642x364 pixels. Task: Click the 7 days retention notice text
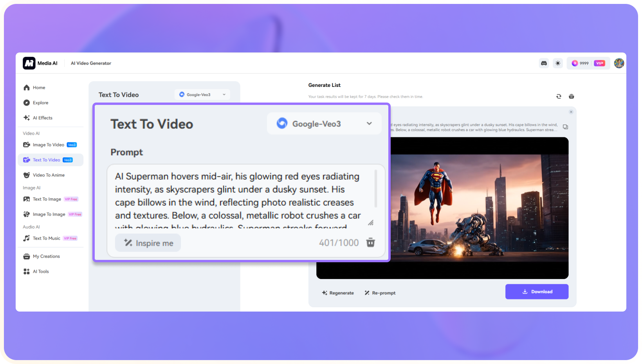pyautogui.click(x=366, y=97)
